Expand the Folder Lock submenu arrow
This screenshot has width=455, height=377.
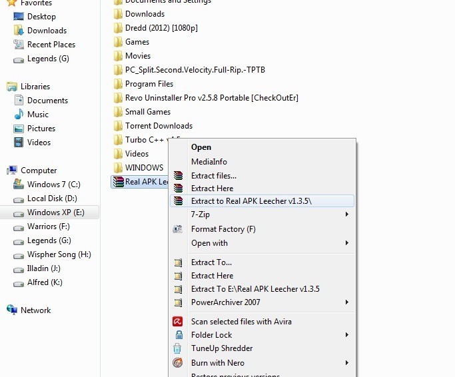click(347, 335)
